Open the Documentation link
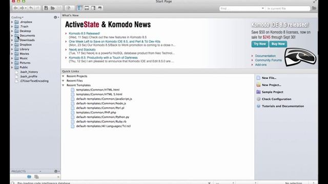The height and width of the screenshot is (184, 328). tap(265, 56)
